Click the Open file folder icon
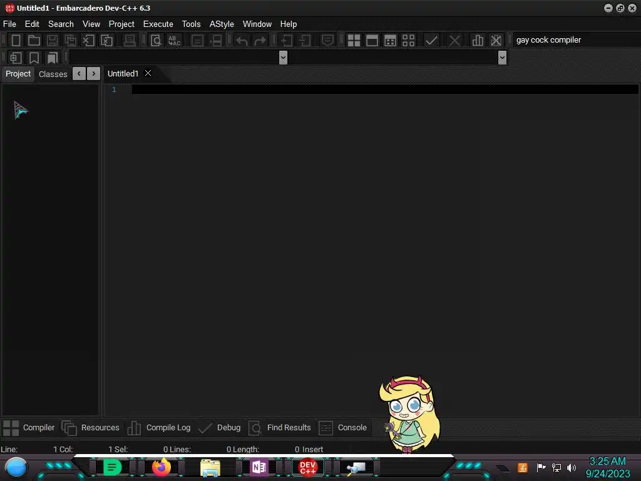641x481 pixels. (x=34, y=40)
